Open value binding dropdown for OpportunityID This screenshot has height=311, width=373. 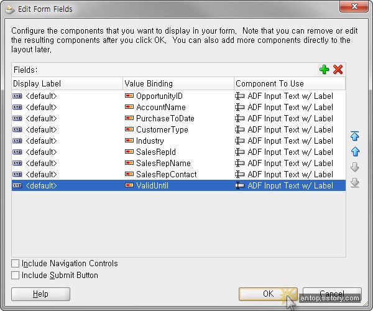178,96
